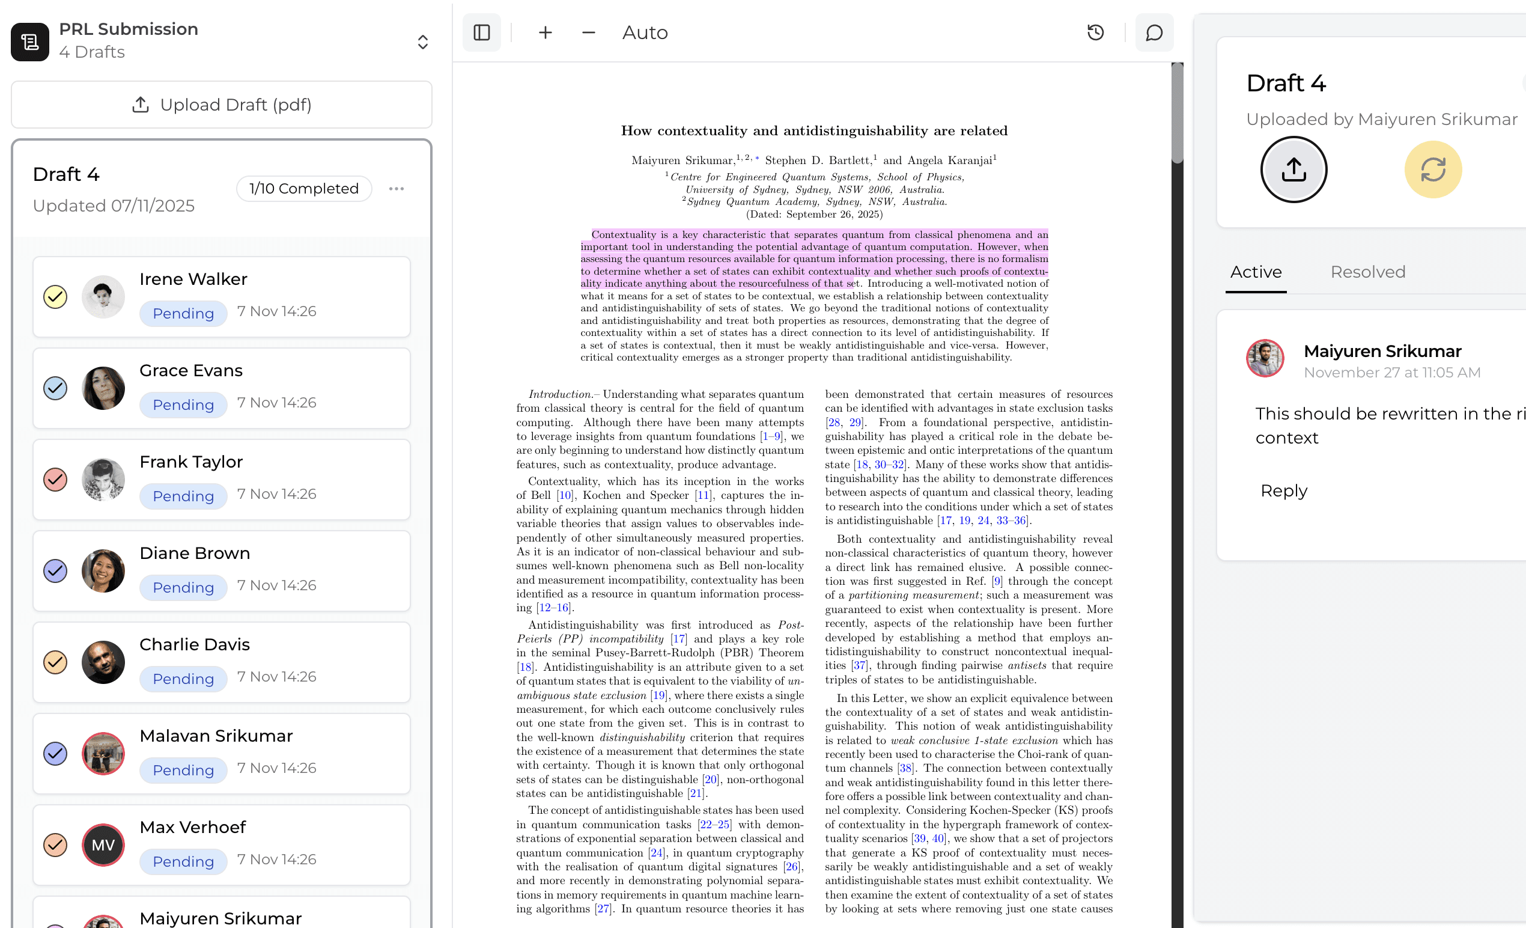Screen dimensions: 1526x928
Task: Toggle the comments speech bubble icon
Action: (1154, 32)
